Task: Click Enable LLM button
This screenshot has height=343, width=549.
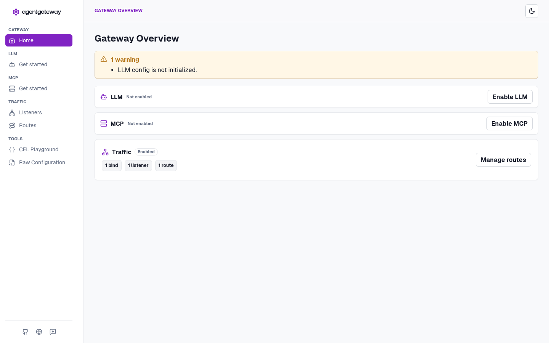Action: pos(510,97)
